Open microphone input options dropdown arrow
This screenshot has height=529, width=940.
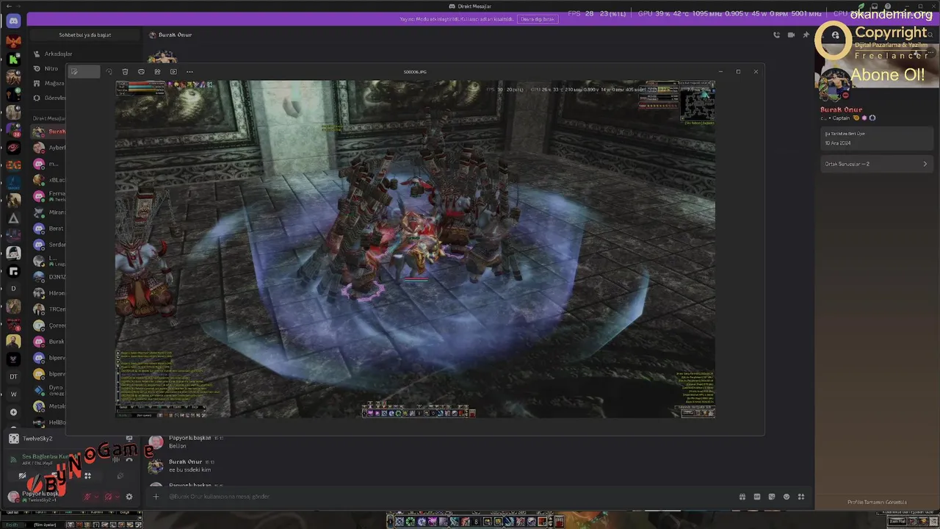96,497
